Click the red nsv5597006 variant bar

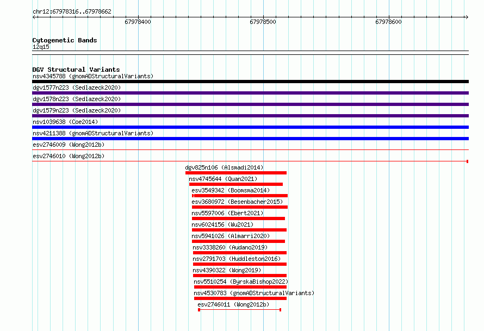pos(238,218)
